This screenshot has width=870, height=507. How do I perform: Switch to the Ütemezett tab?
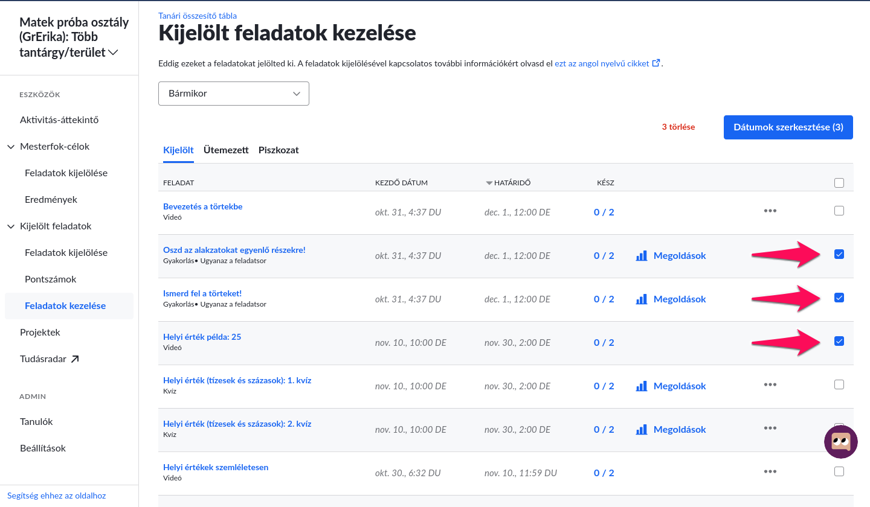226,150
